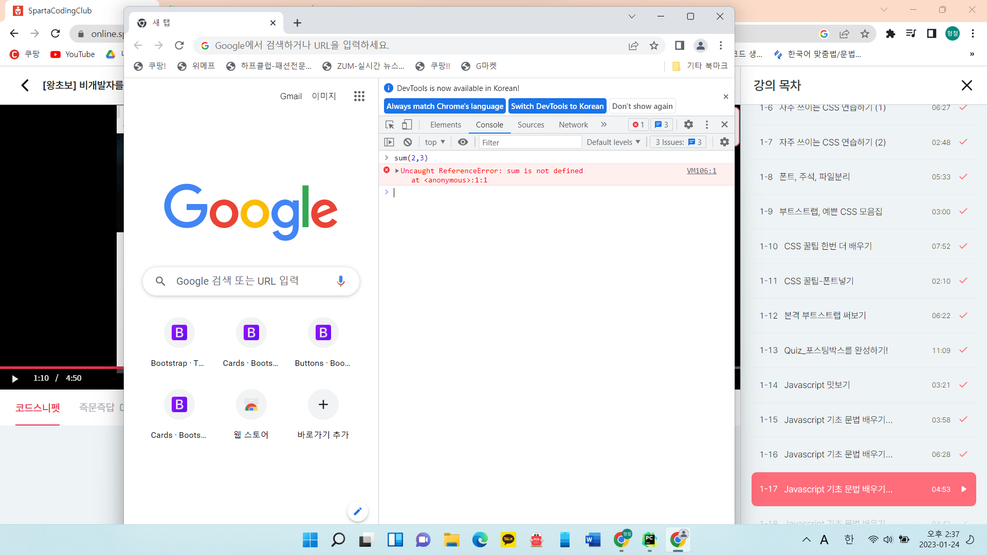
Task: Switch to the Console tab
Action: click(489, 125)
